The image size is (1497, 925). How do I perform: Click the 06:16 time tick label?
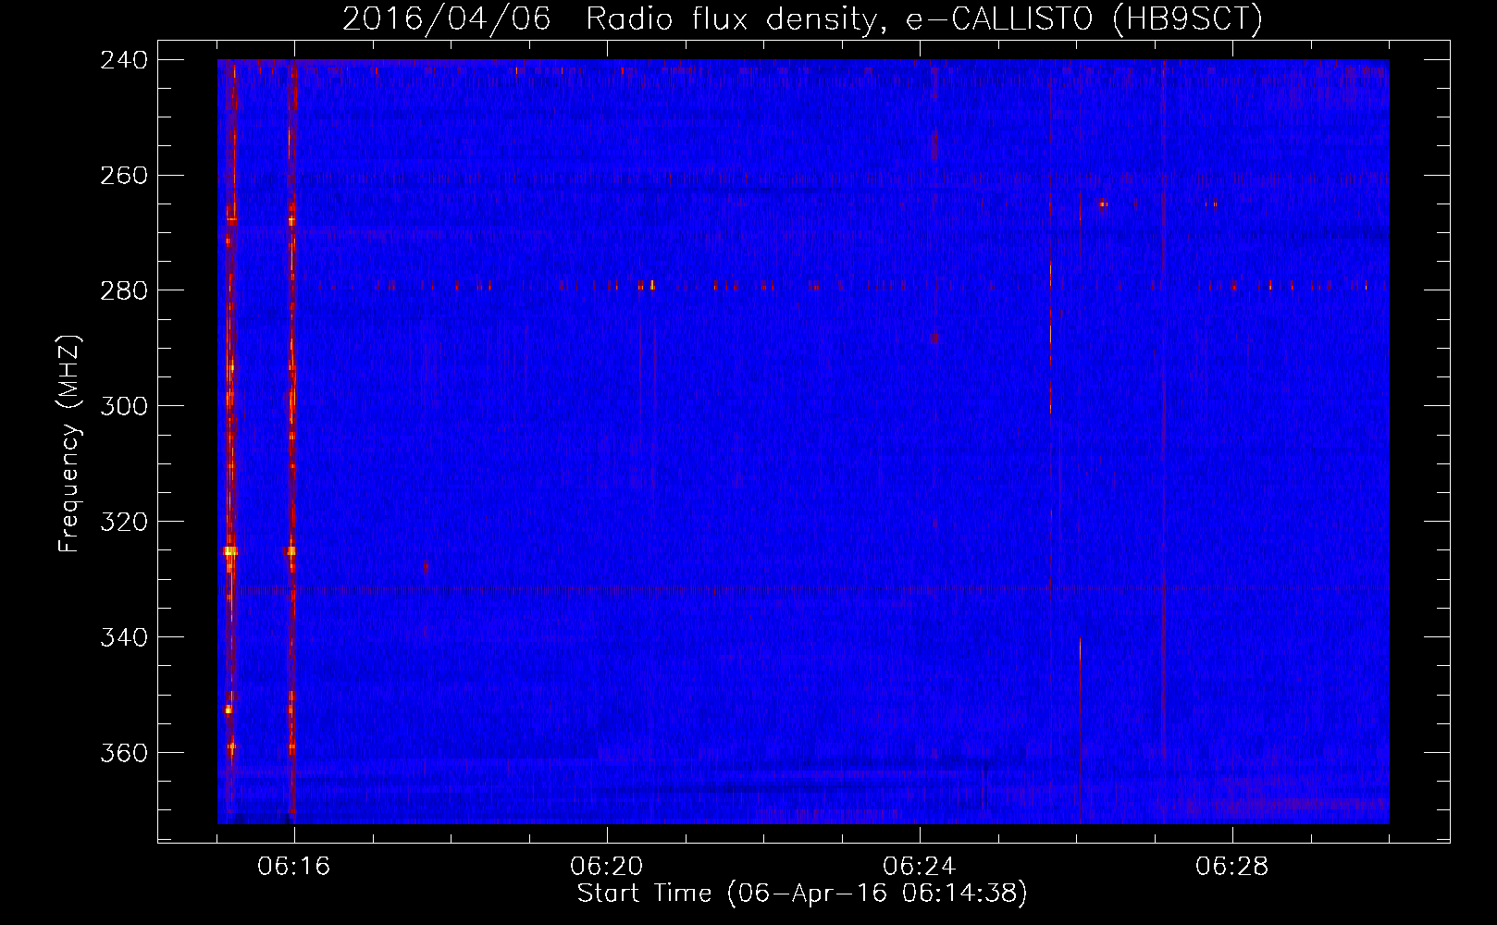point(294,867)
